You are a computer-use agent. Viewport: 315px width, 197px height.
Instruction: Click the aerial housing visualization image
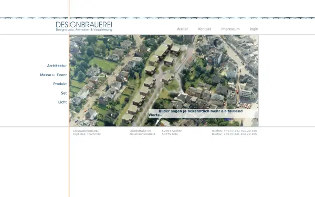(x=164, y=80)
